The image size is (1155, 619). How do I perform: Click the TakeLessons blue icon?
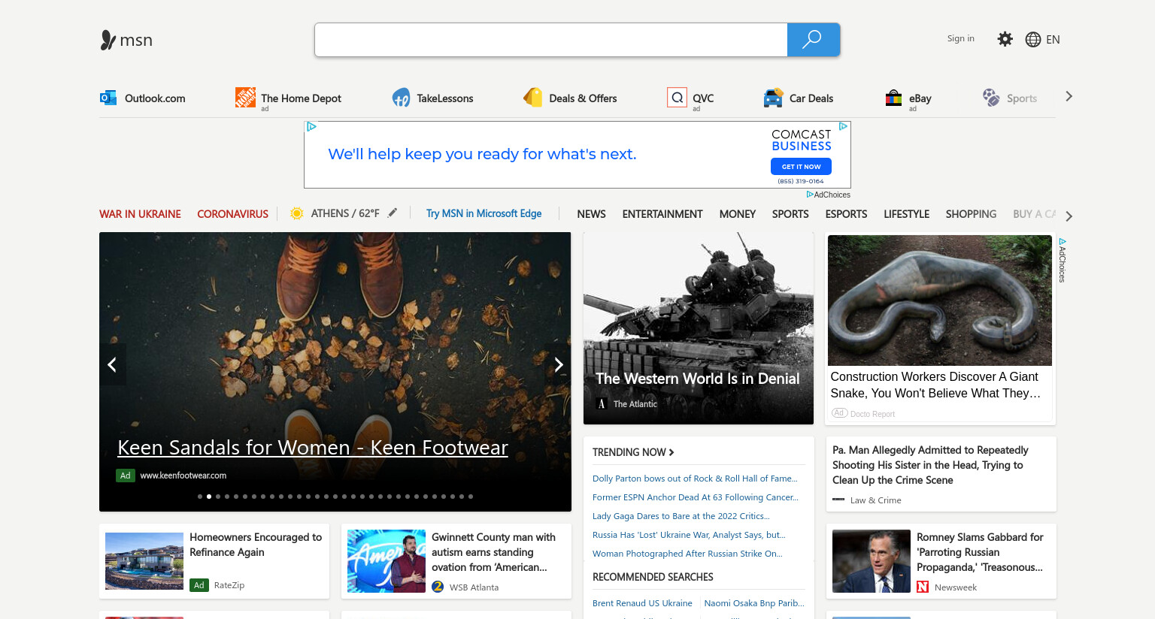click(401, 98)
